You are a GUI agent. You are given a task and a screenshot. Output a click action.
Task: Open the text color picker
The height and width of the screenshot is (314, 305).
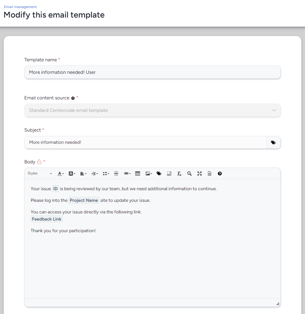[x=60, y=174]
